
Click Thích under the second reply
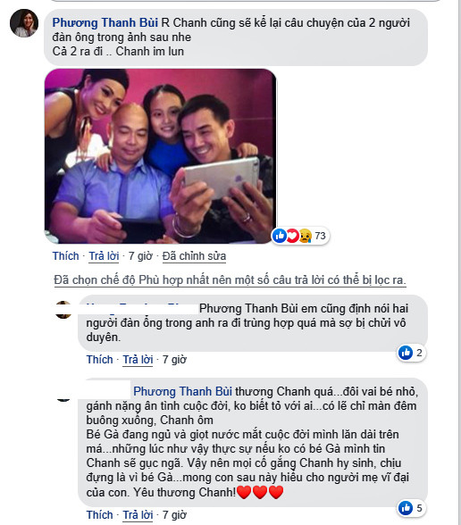pos(99,514)
